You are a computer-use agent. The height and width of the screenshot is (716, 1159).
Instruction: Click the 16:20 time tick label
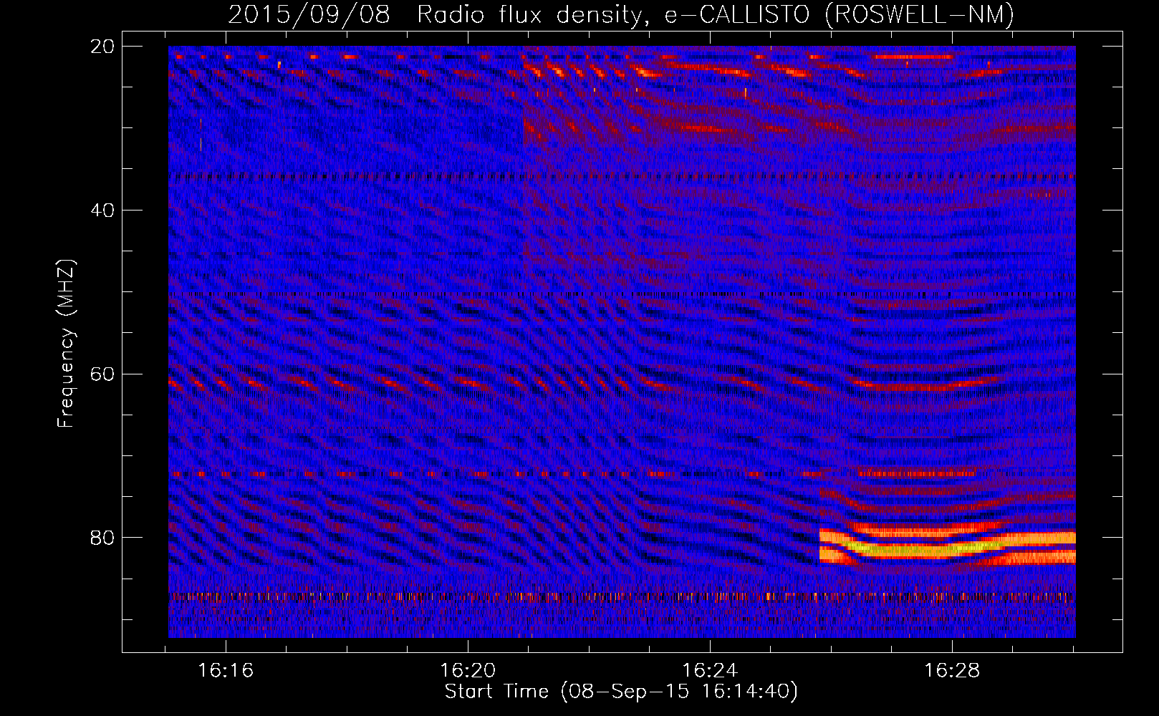(x=468, y=671)
